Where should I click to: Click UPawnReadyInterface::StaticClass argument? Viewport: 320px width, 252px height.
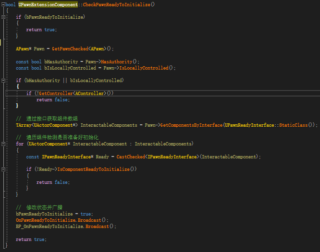tap(266, 125)
